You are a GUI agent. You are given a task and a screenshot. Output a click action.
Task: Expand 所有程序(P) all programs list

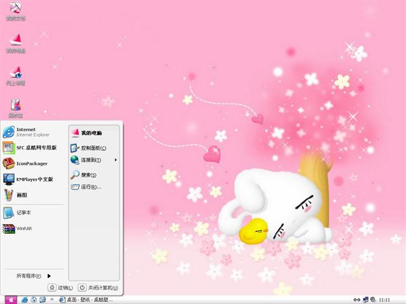[x=33, y=276]
